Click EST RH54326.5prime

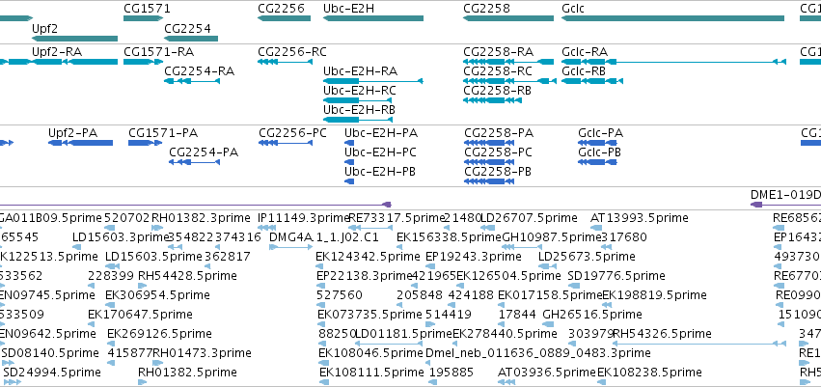click(662, 334)
